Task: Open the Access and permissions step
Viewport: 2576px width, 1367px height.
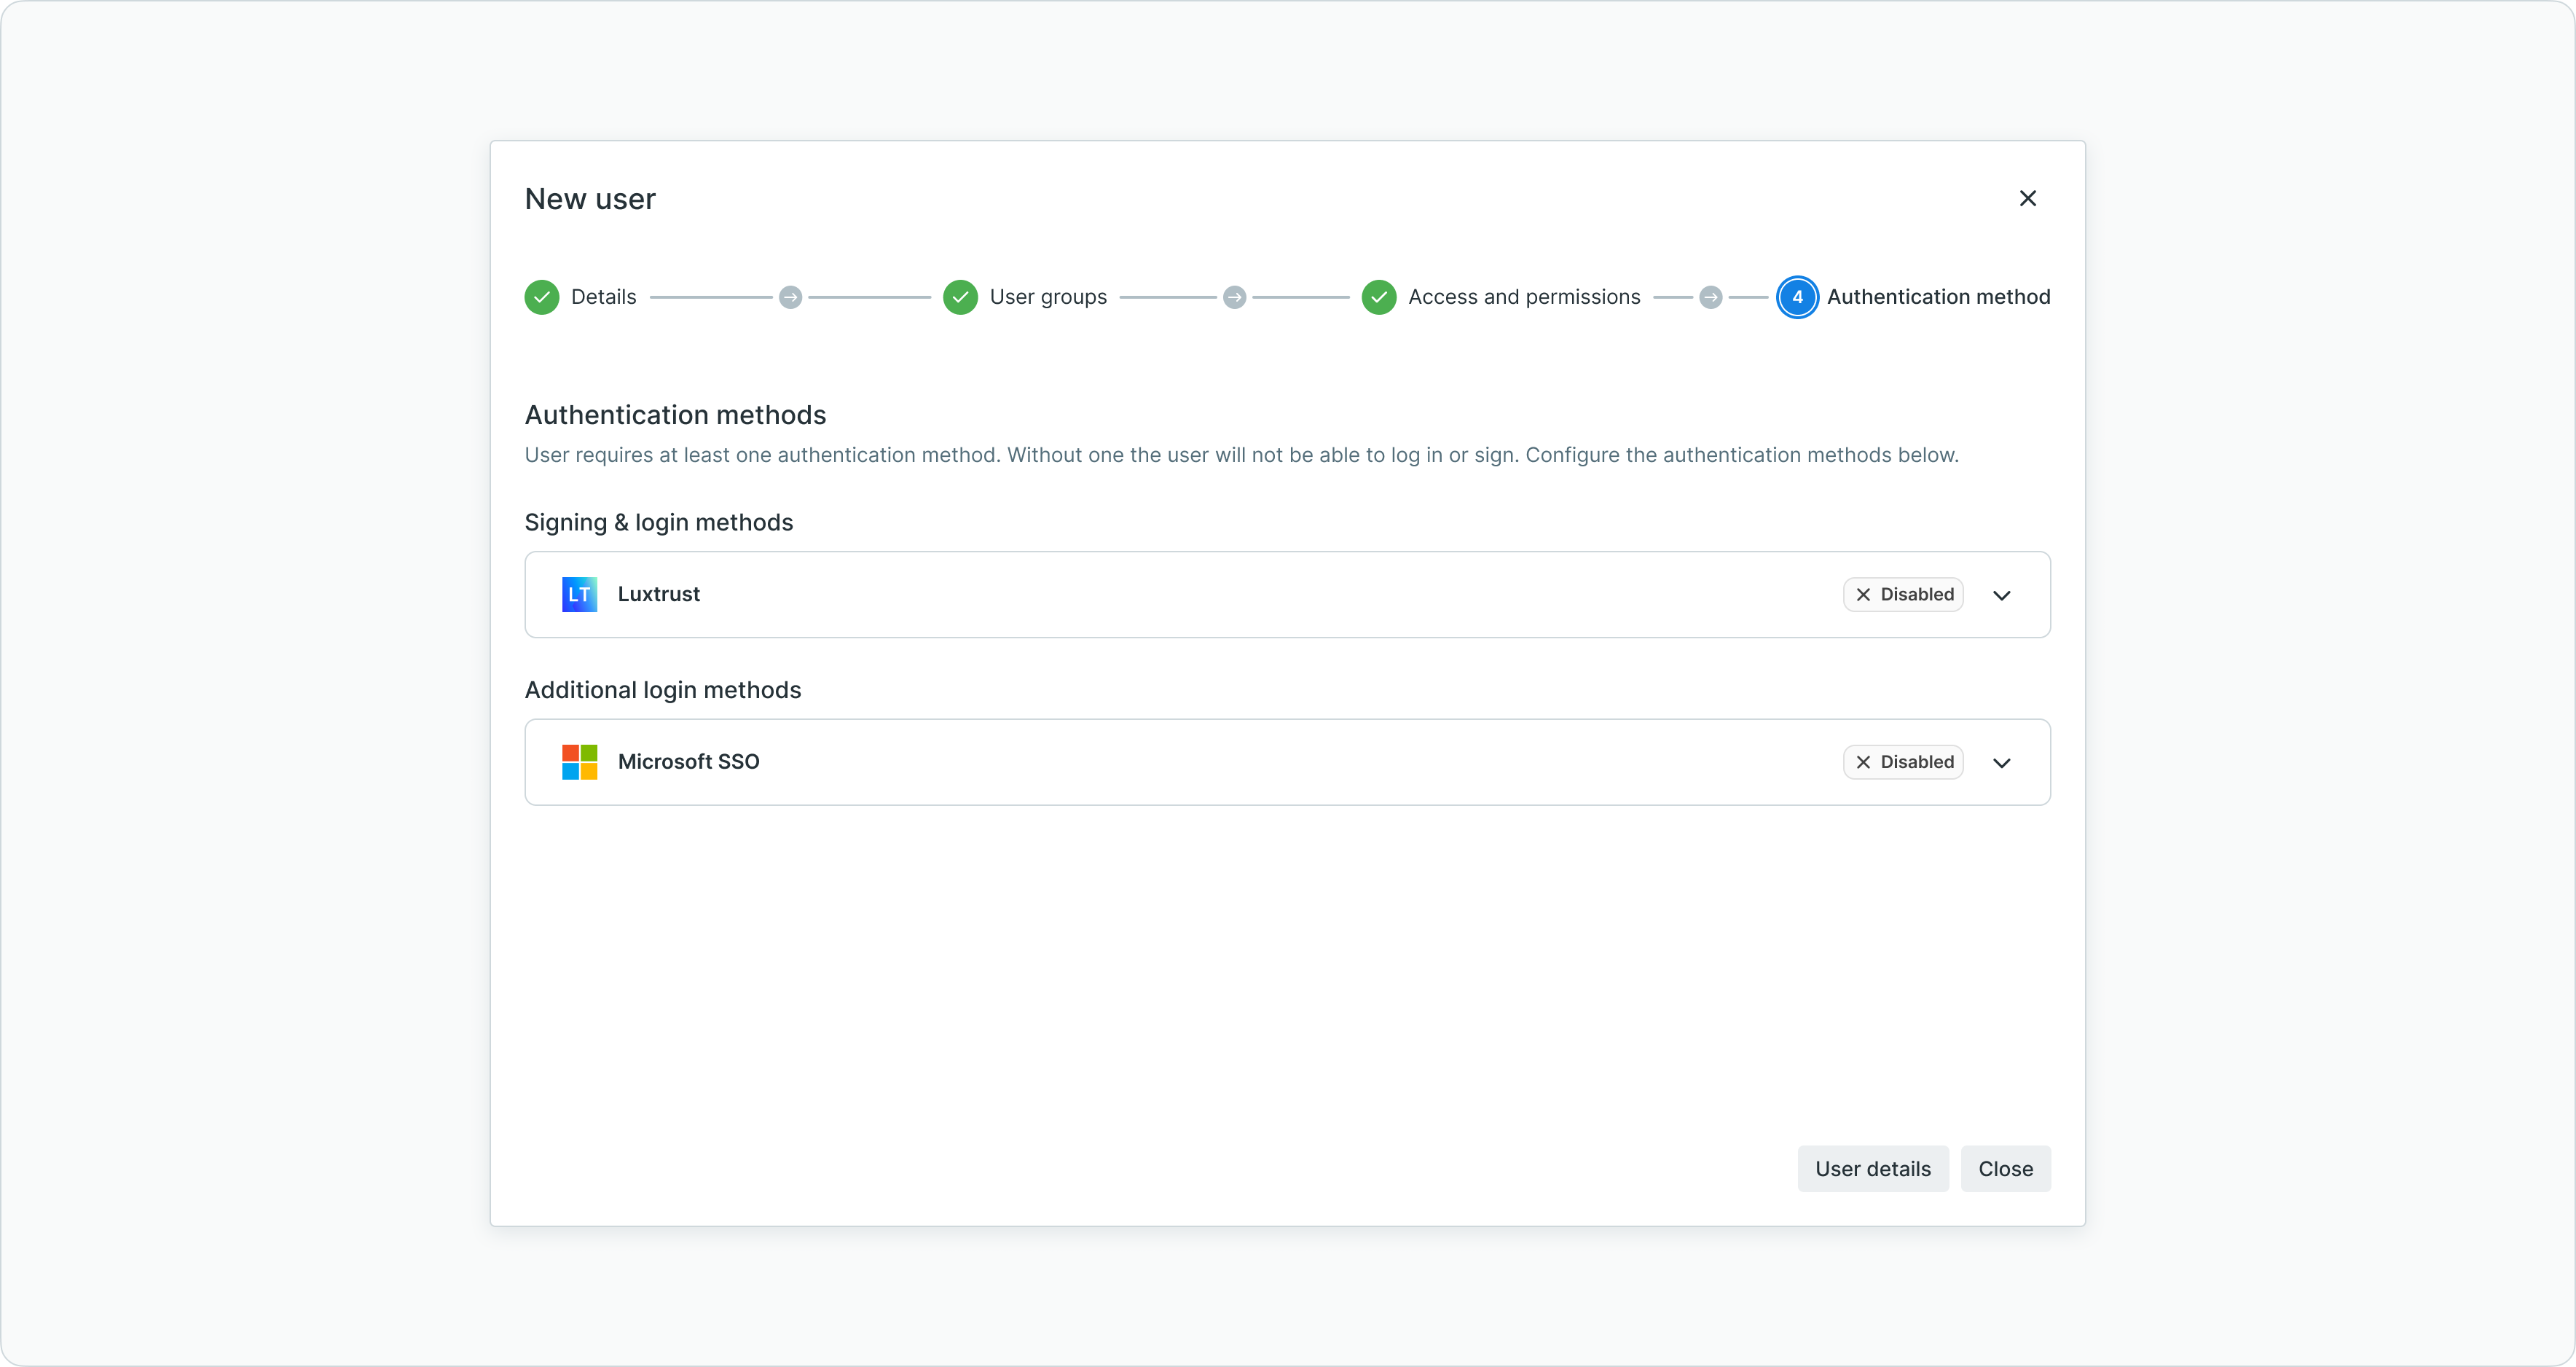Action: point(1523,297)
